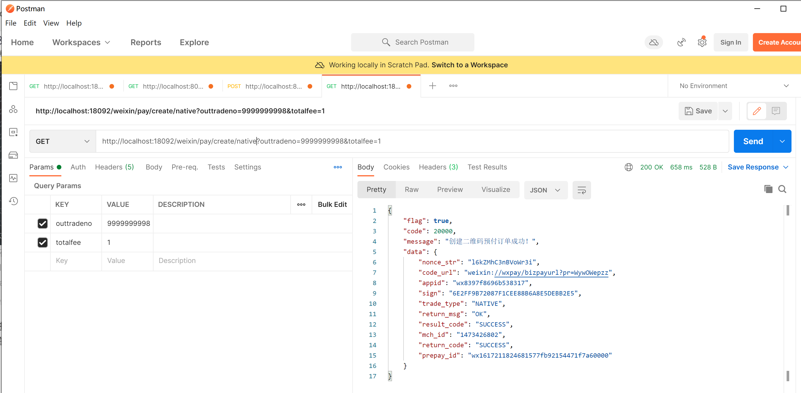Open the Environments sidebar icon
The image size is (801, 393).
(13, 132)
